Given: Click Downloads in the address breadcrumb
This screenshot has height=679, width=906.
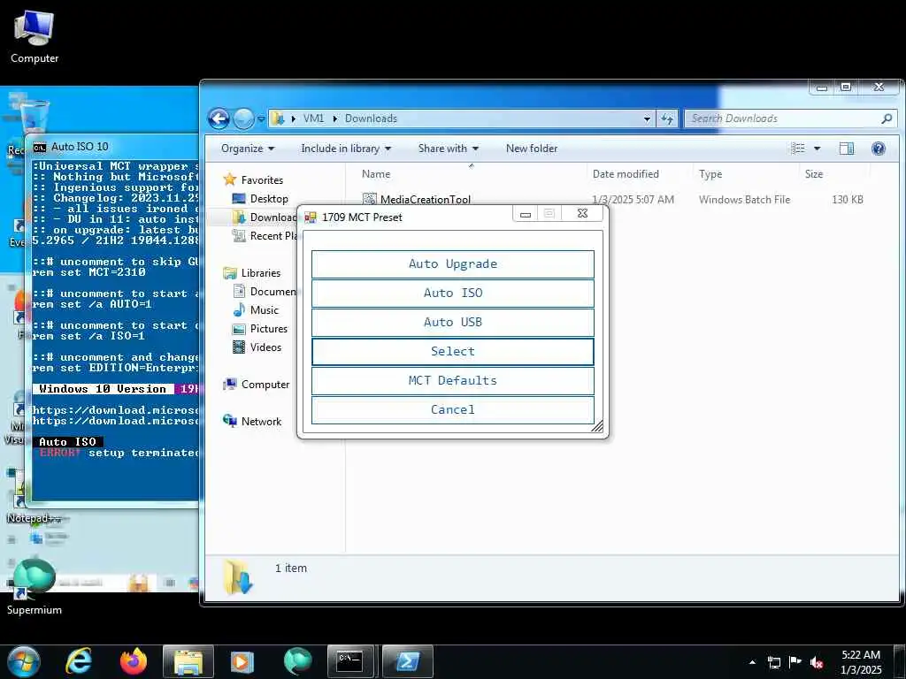Looking at the screenshot, I should click(371, 118).
